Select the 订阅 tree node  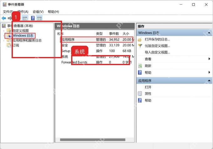16,45
